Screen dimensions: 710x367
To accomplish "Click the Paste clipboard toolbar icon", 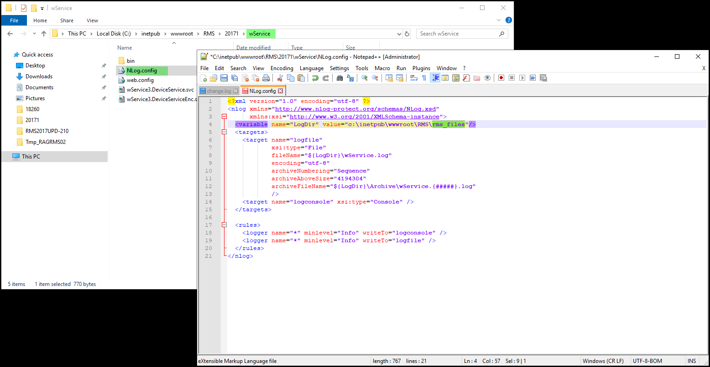I will pos(301,78).
